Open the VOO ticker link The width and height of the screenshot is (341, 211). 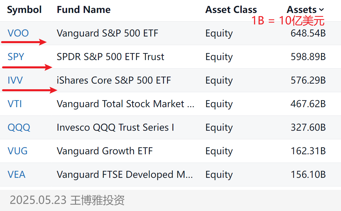pyautogui.click(x=18, y=33)
